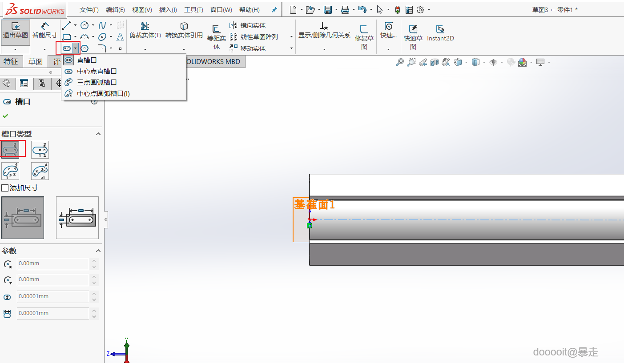Select centerpoint straight slot type button

(40, 150)
